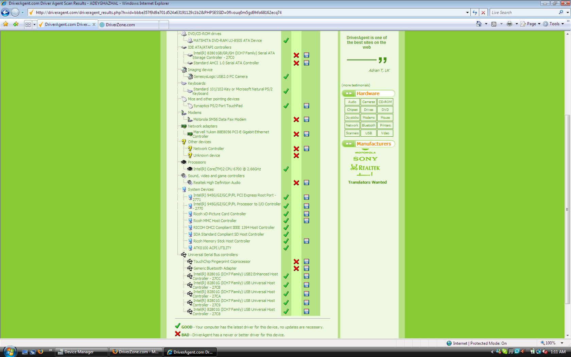
Task: Click the Stop loading X icon
Action: [483, 13]
